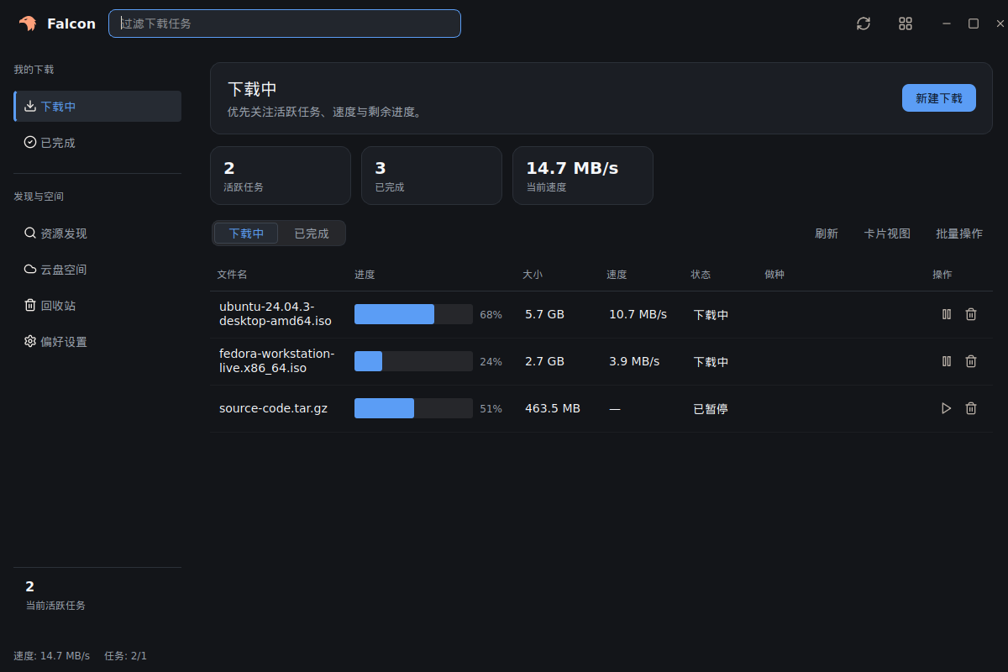Image resolution: width=1008 pixels, height=672 pixels.
Task: Focus the 过滤下载任务 search field
Action: 285,24
